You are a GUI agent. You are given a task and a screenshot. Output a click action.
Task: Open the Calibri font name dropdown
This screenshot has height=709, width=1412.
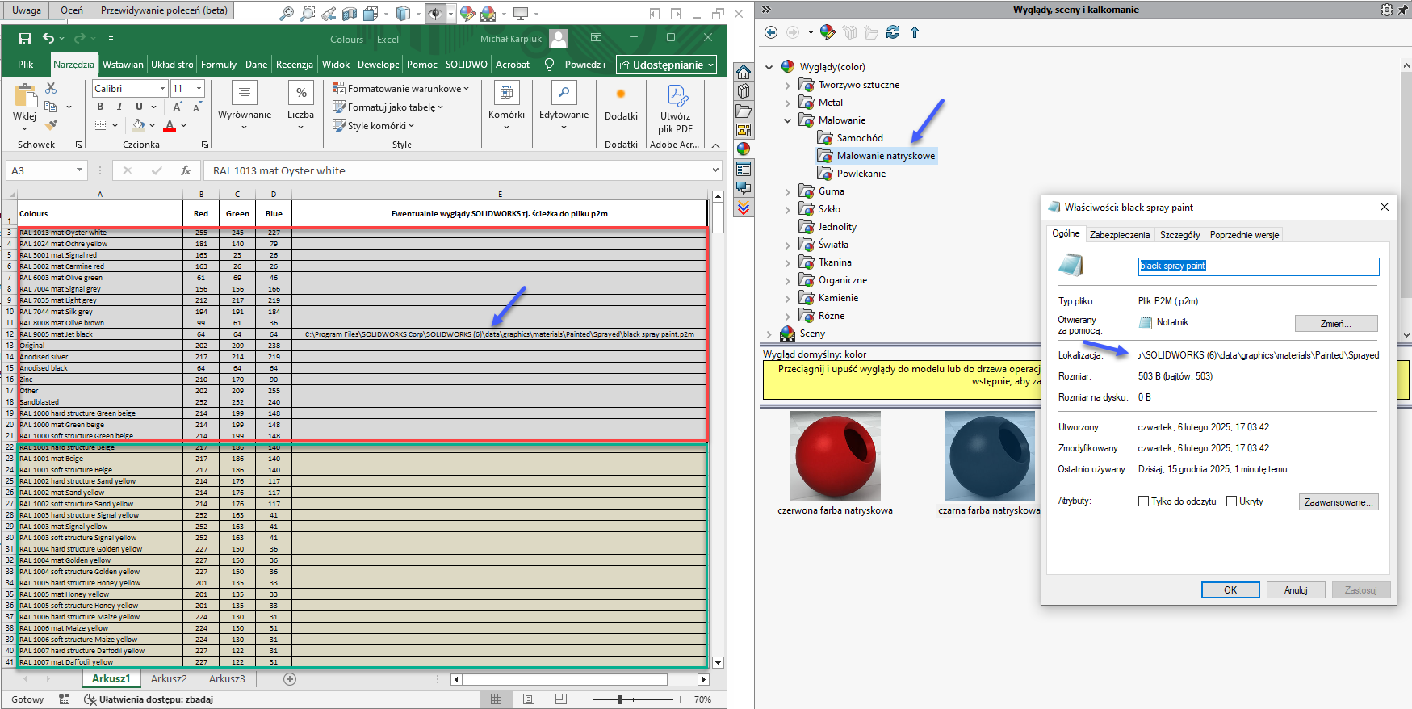click(x=162, y=89)
